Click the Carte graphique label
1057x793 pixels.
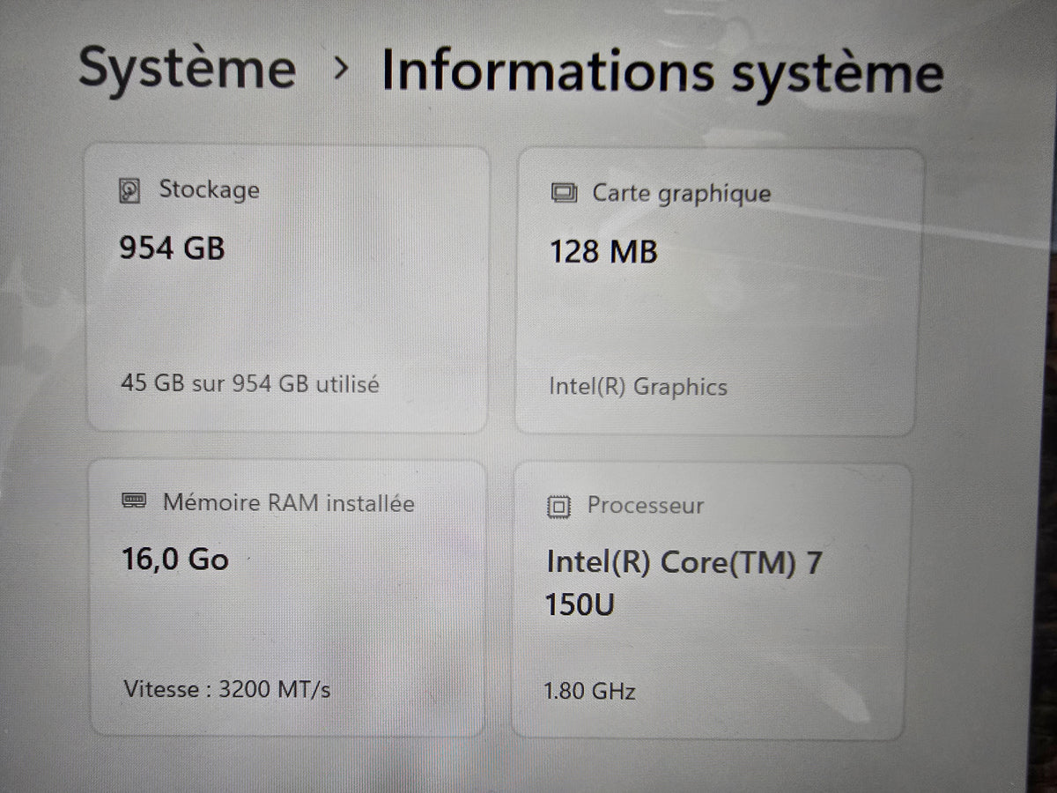pyautogui.click(x=682, y=194)
